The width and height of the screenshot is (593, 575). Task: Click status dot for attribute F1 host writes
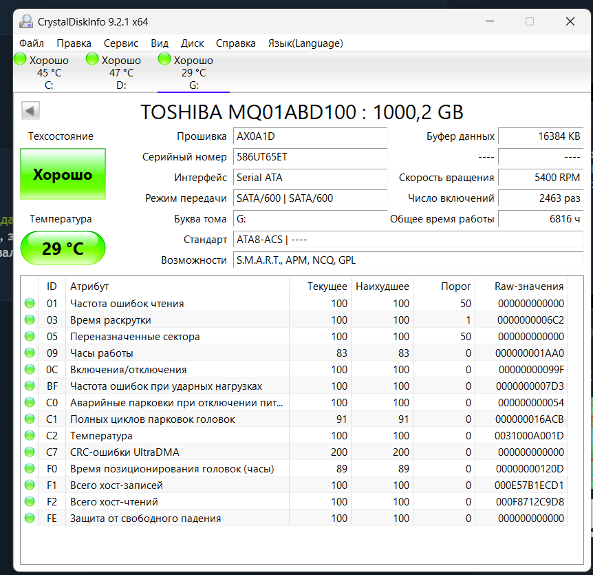point(30,485)
